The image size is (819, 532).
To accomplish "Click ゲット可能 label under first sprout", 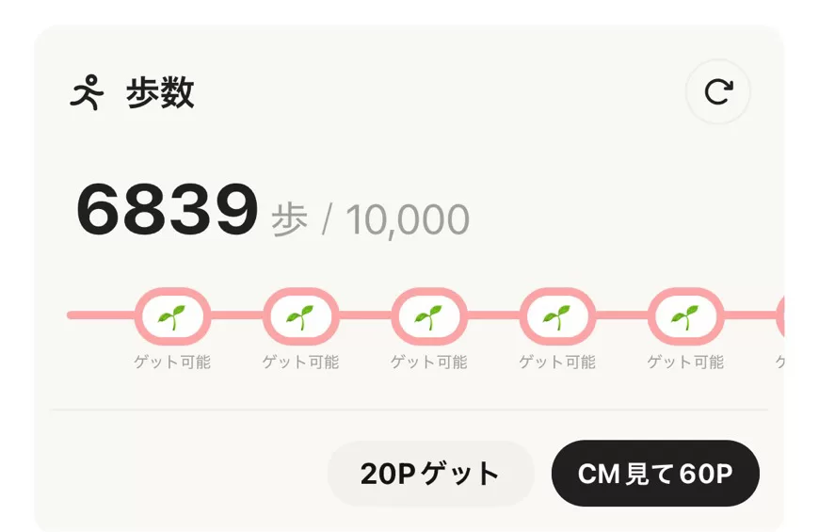I will click(x=172, y=363).
